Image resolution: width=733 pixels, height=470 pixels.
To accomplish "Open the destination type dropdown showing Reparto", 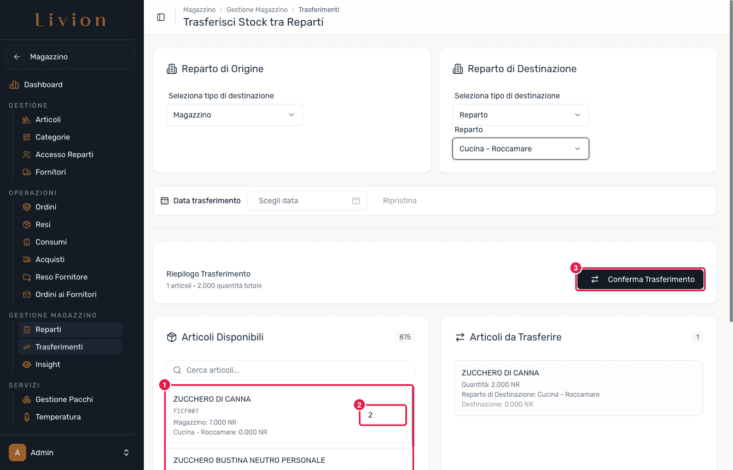I will 521,115.
